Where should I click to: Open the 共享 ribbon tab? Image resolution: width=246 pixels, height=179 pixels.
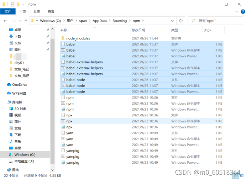pyautogui.click(x=37, y=12)
